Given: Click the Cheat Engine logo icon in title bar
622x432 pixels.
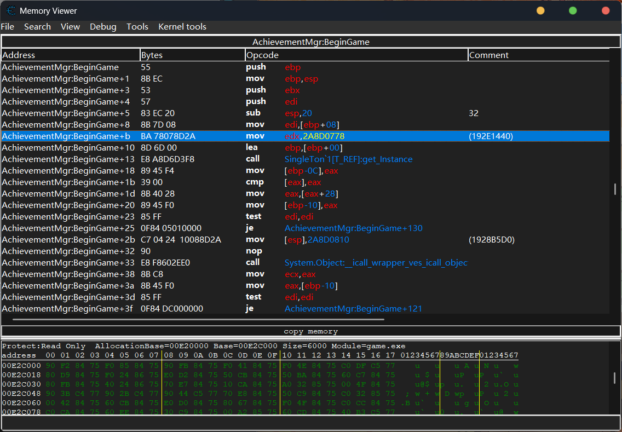Looking at the screenshot, I should click(x=10, y=10).
